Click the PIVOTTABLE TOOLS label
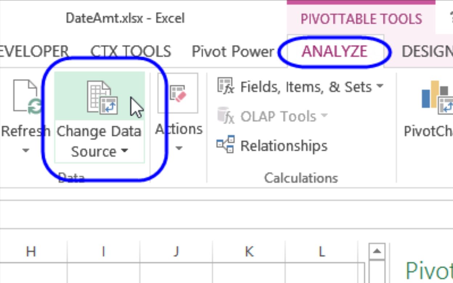 pyautogui.click(x=361, y=19)
